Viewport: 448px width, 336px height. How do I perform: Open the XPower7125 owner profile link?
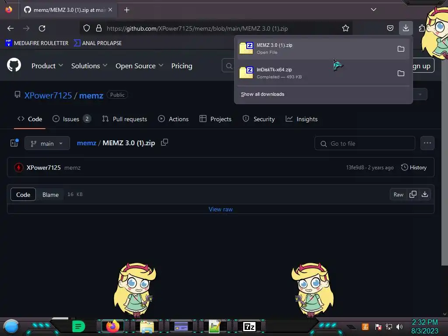pos(48,95)
